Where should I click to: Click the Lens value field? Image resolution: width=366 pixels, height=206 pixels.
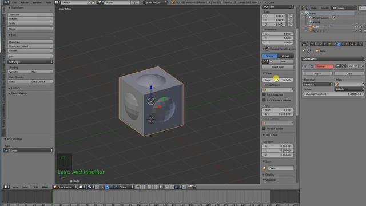click(x=277, y=80)
